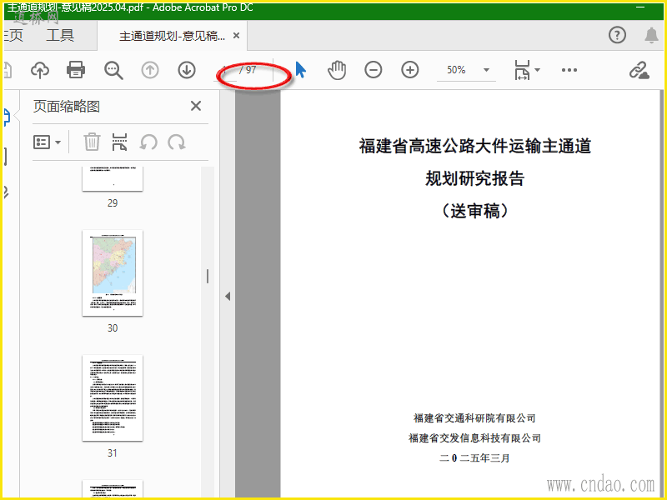Viewport: 667px width, 500px height.
Task: Click the total page count / 97
Action: [248, 70]
